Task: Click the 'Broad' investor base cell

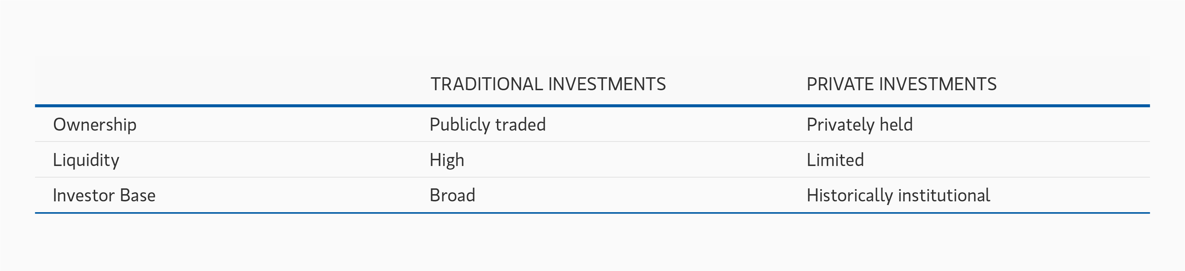Action: coord(452,195)
